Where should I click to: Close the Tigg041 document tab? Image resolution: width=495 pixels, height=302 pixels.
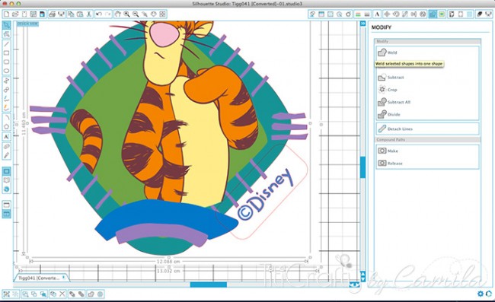[63, 278]
